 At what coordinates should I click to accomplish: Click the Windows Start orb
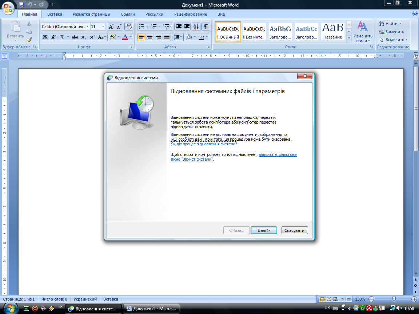click(x=11, y=309)
